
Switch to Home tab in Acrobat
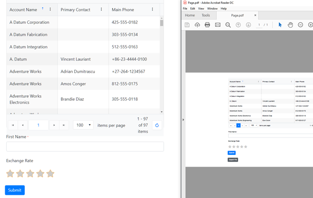[190, 15]
